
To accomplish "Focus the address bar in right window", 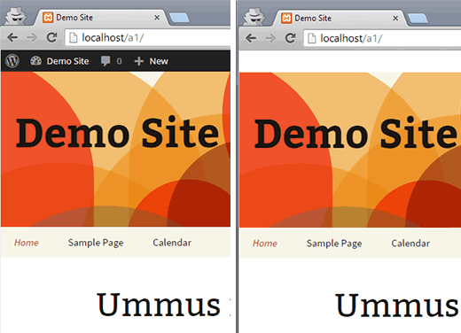I will pos(383,38).
